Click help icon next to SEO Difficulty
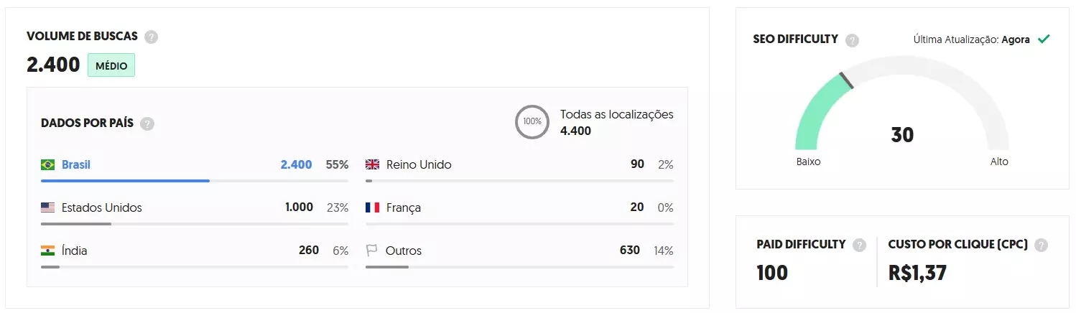The height and width of the screenshot is (313, 1076). tap(852, 40)
